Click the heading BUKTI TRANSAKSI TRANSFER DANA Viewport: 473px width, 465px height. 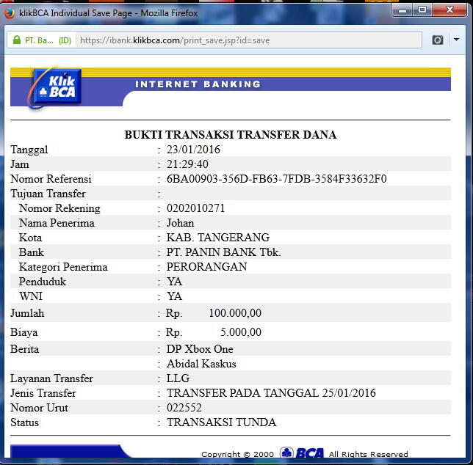231,135
